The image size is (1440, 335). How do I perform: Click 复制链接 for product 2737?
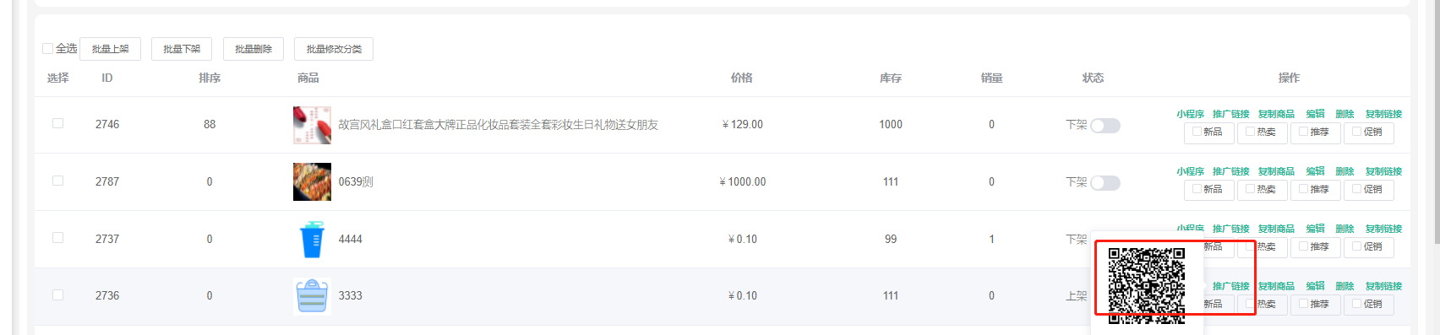1383,229
